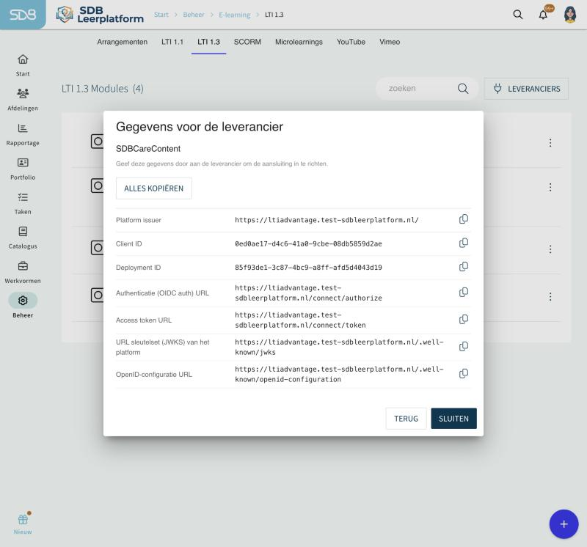Click the ALLES KOPIËREN button

click(154, 188)
